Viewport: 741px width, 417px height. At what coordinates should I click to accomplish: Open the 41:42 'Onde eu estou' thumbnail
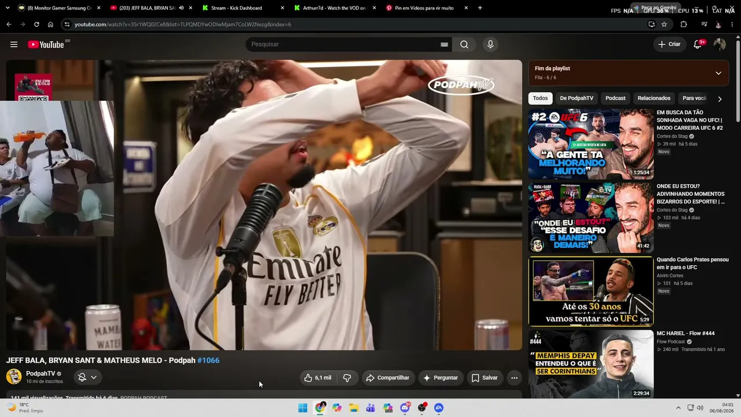tap(591, 218)
